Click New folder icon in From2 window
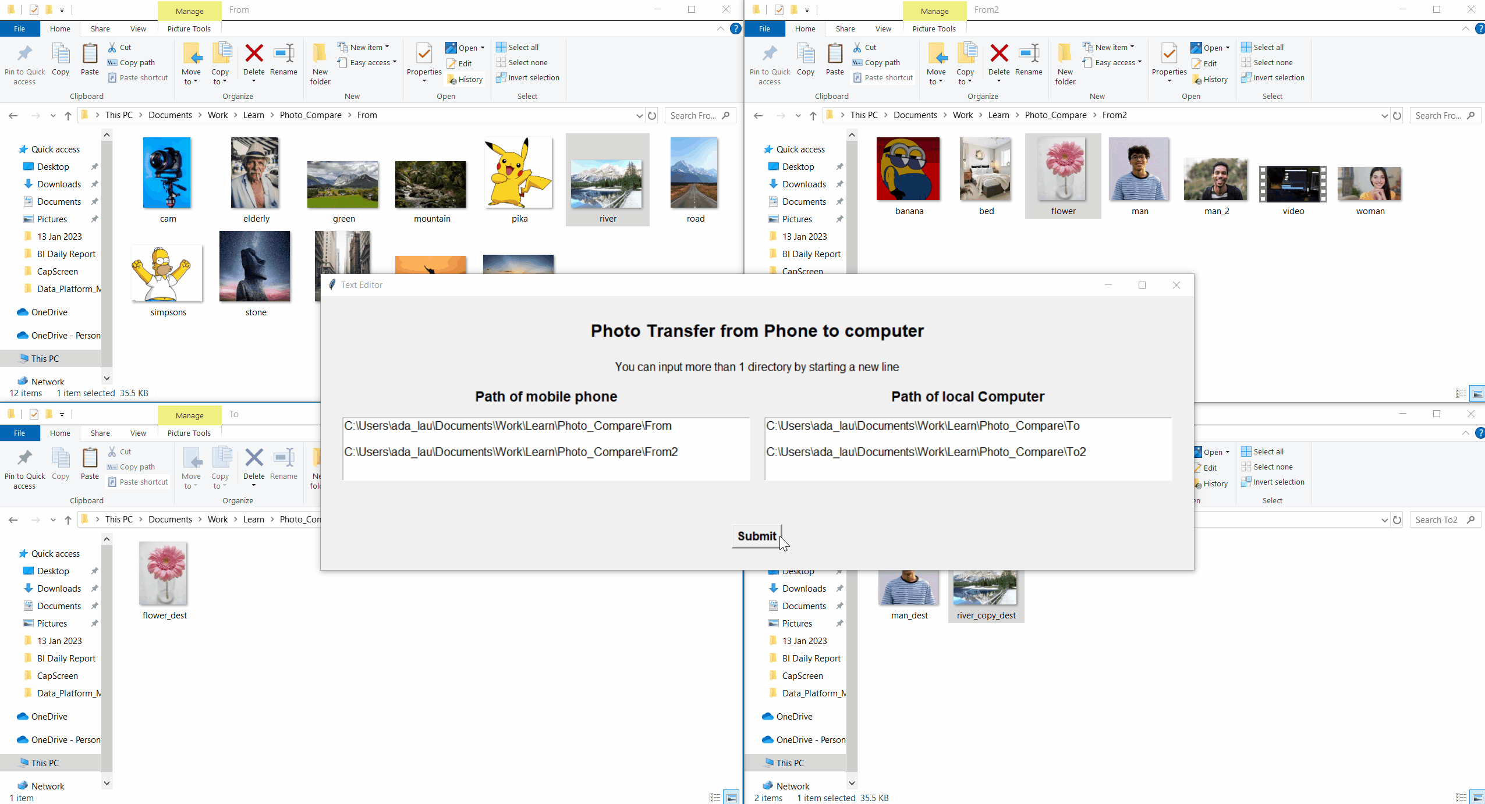 point(1065,54)
